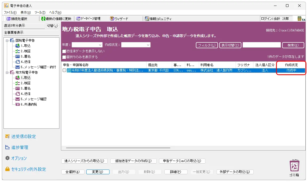Enable 送信済データを表示しない checkbox

click(64, 51)
